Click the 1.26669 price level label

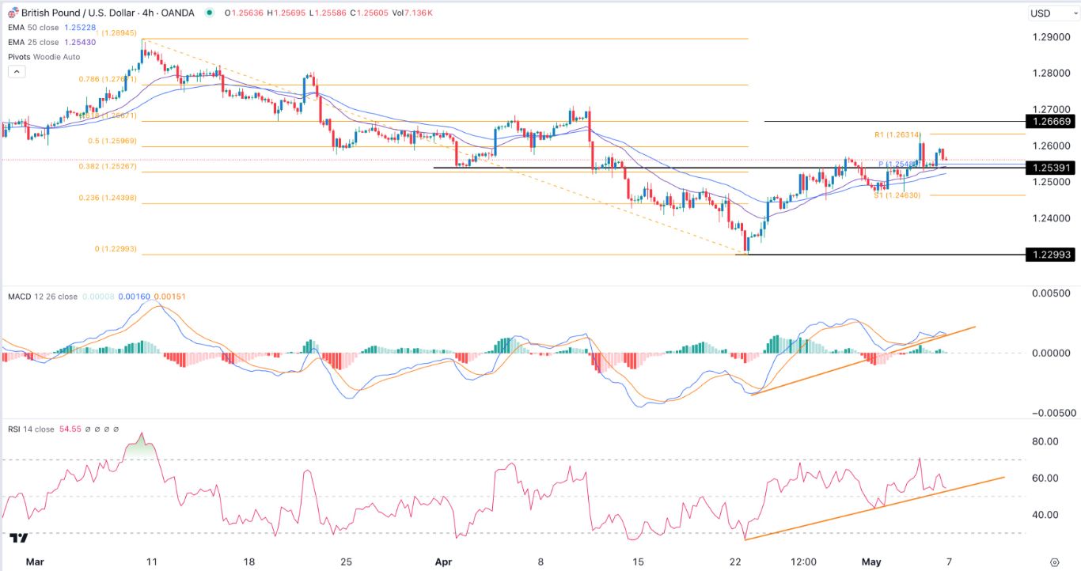tap(1053, 122)
